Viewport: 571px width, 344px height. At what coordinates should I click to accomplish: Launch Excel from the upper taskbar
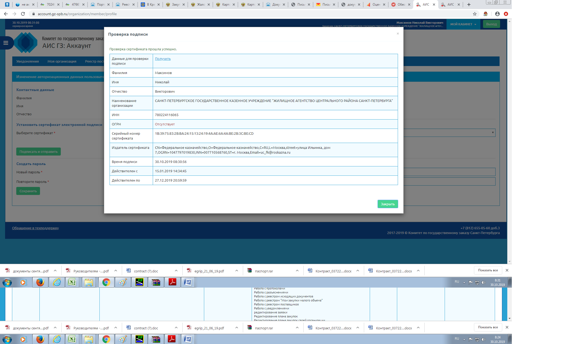[72, 282]
